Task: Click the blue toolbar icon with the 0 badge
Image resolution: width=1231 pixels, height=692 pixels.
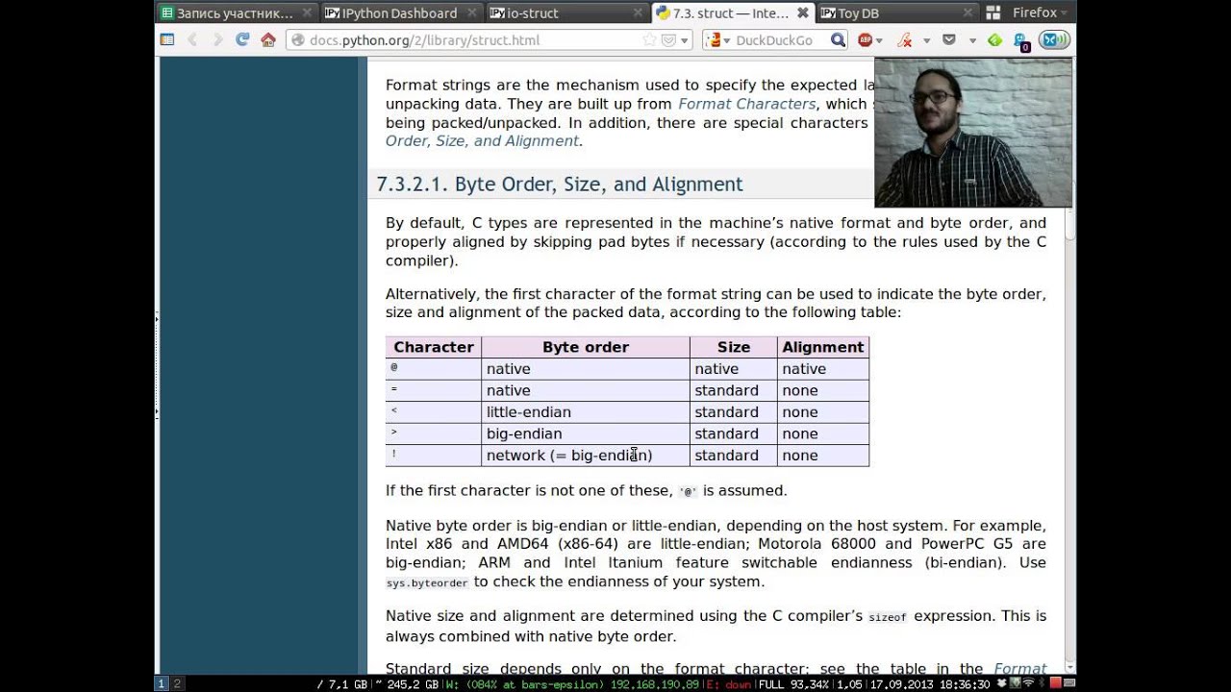Action: tap(1021, 40)
